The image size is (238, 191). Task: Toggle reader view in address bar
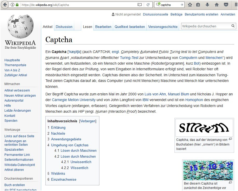pyautogui.click(x=140, y=5)
